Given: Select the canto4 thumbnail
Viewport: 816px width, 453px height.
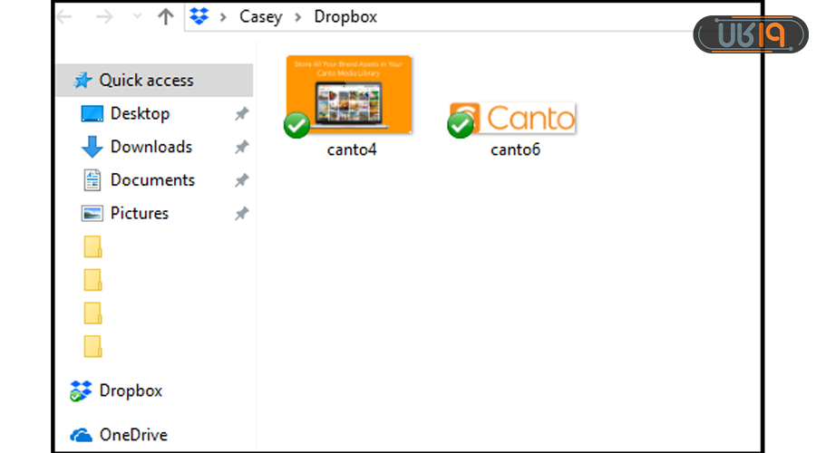Looking at the screenshot, I should pyautogui.click(x=349, y=94).
